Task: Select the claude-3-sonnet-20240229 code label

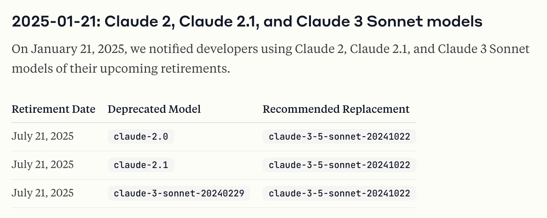Action: click(179, 193)
